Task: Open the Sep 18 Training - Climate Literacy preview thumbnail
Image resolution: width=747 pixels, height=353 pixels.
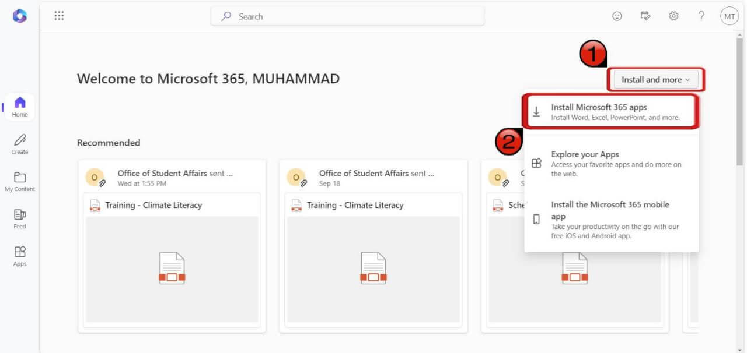Action: coord(373,269)
